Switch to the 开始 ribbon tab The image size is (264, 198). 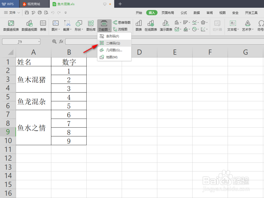139,13
